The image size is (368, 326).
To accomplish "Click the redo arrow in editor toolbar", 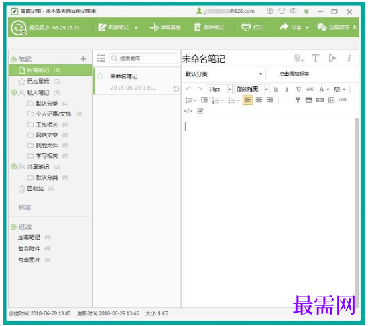I will tap(199, 89).
